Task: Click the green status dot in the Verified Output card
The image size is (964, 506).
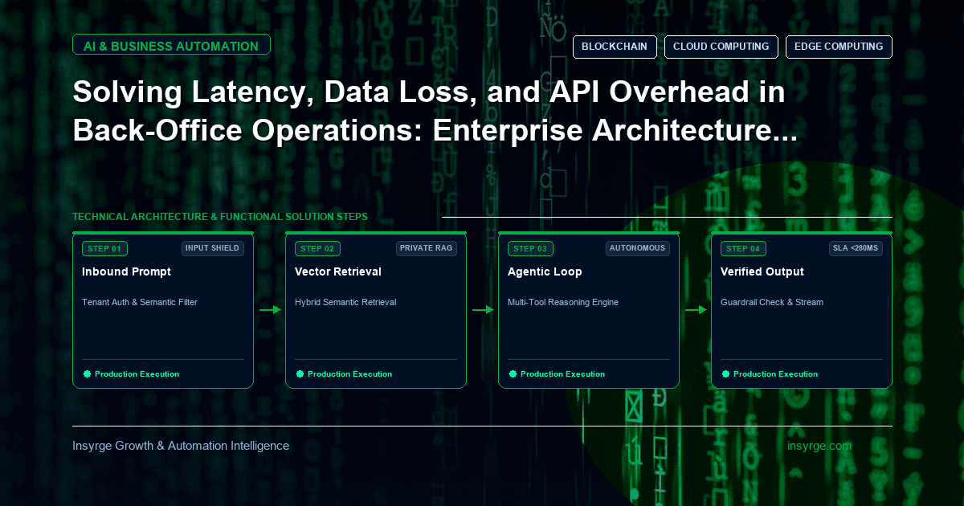Action: click(725, 374)
